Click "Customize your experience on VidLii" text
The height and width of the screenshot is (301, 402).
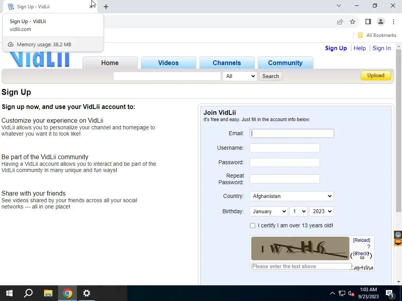pos(52,121)
